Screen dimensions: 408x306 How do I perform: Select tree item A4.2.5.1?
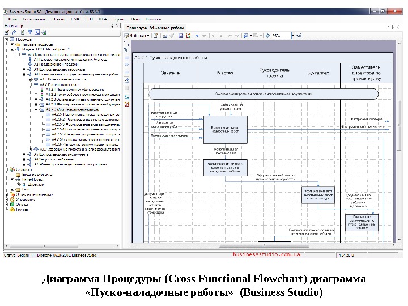coord(86,114)
